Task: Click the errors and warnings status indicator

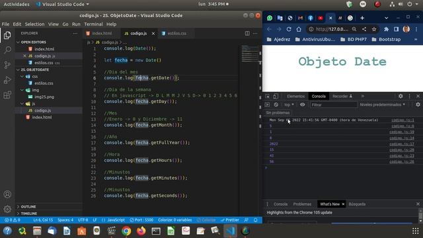Action: point(13,220)
